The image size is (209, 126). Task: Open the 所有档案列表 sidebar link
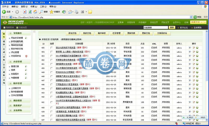(17, 42)
